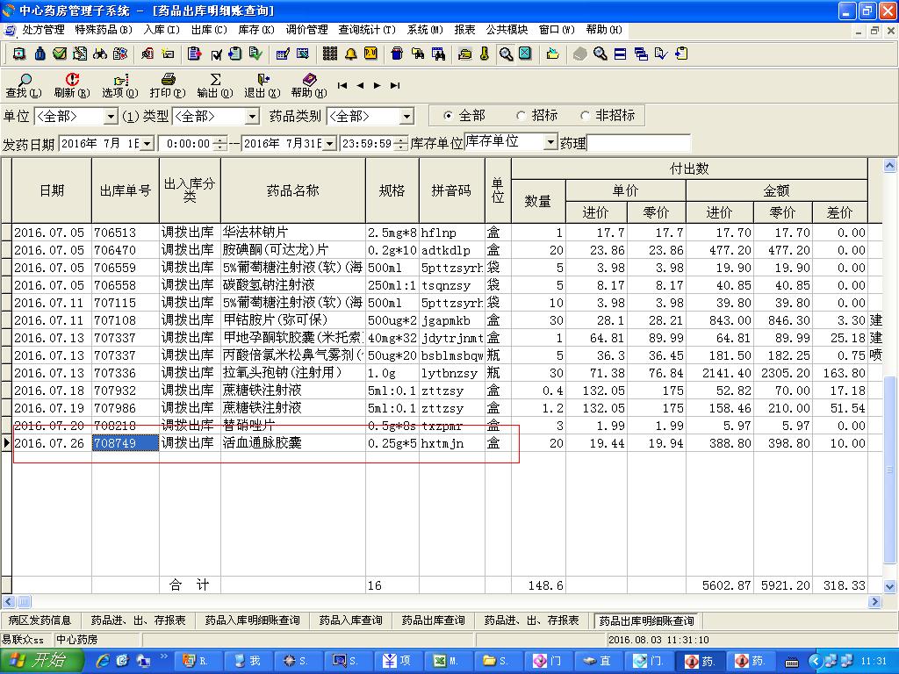Click the yellow bell toolbar icon
This screenshot has height=674, width=899.
[350, 54]
